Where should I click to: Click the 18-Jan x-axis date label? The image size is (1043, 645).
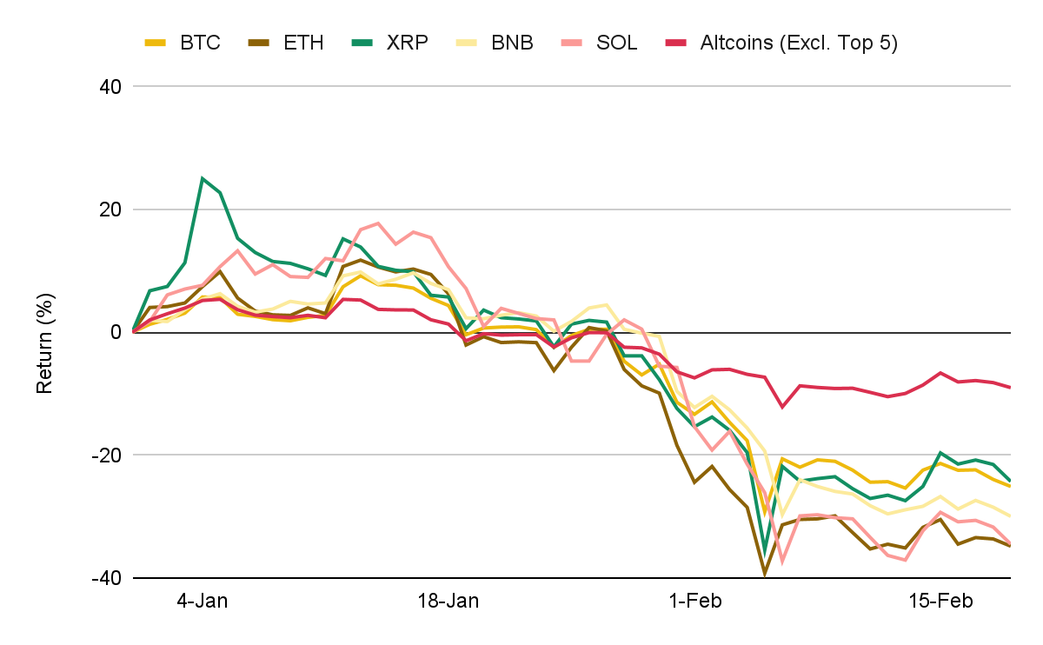pos(448,602)
